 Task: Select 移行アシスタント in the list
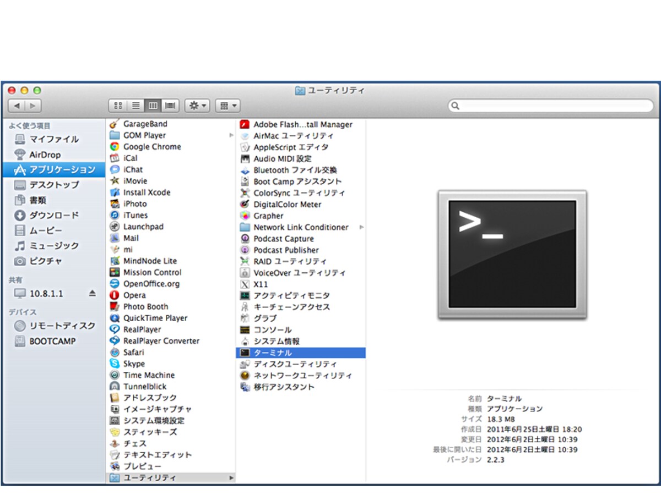click(x=301, y=387)
